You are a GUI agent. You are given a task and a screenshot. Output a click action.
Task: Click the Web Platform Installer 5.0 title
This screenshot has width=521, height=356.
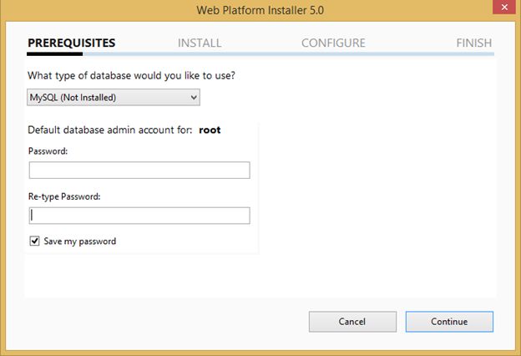(x=260, y=10)
